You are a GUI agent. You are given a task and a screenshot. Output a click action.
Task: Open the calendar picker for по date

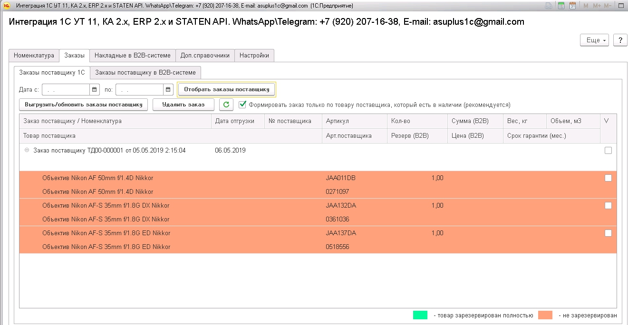tap(168, 89)
